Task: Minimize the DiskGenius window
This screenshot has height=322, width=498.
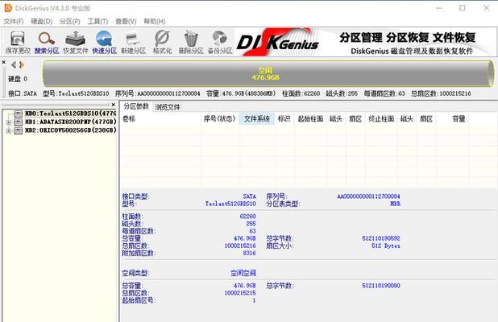Action: pyautogui.click(x=439, y=8)
